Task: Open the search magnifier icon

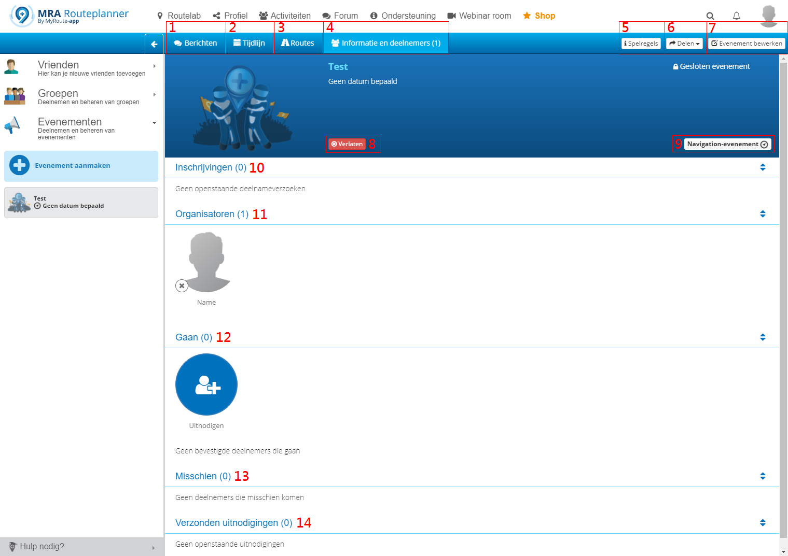Action: [x=710, y=16]
